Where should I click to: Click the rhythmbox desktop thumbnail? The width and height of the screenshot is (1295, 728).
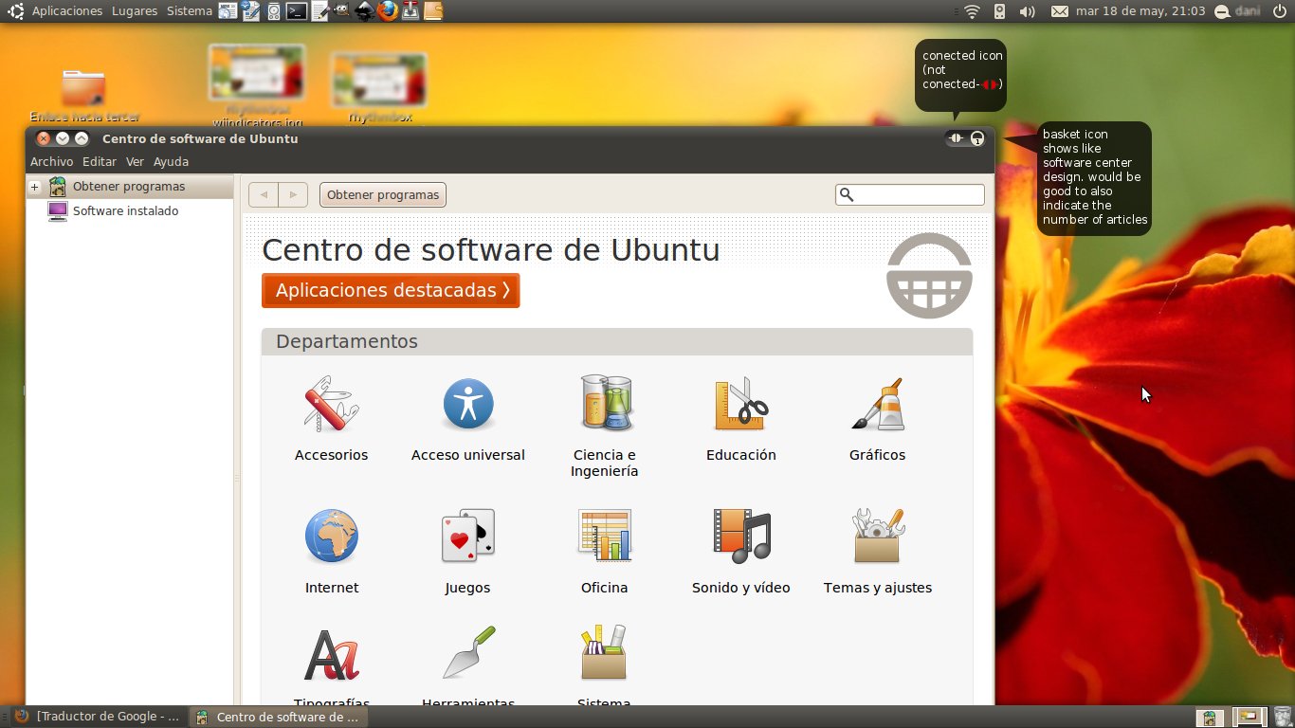379,81
